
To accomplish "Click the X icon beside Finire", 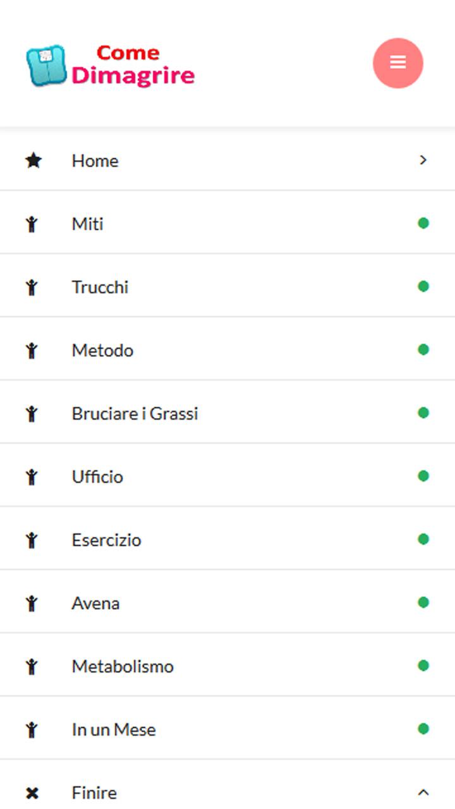I will coord(32,793).
